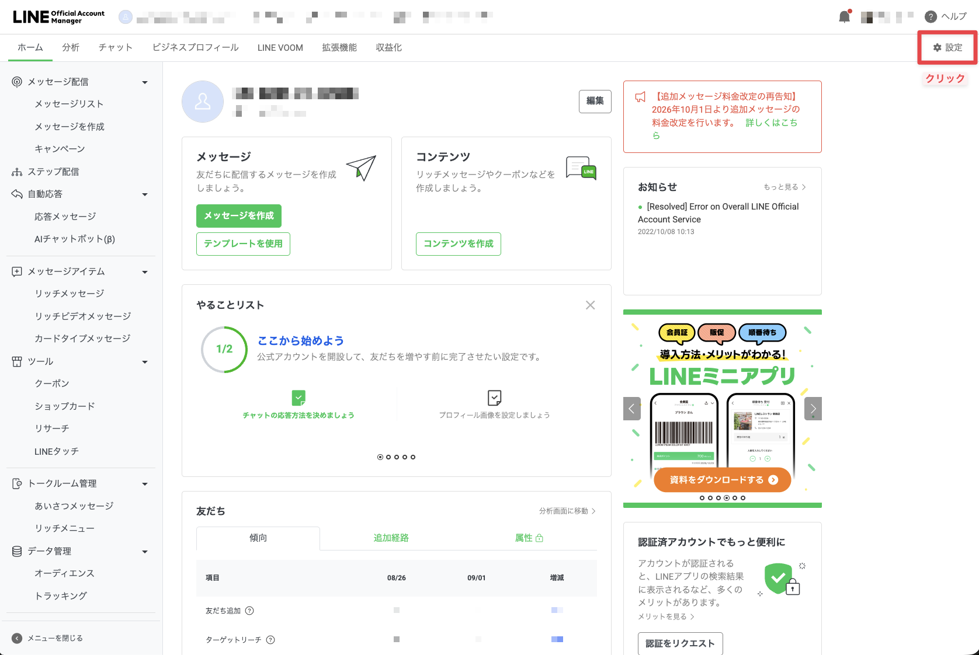Switch to the 分析 tab

point(71,47)
